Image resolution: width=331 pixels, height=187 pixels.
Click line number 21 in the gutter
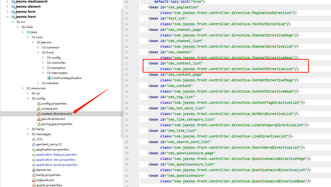(x=127, y=63)
